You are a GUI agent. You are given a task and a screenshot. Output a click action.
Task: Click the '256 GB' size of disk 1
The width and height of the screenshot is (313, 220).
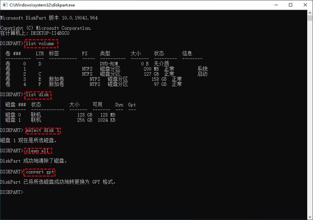pyautogui.click(x=85, y=120)
